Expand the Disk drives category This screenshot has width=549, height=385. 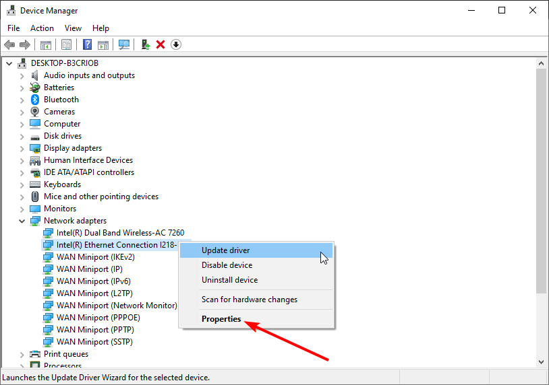click(x=22, y=137)
